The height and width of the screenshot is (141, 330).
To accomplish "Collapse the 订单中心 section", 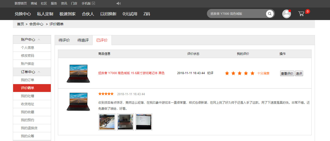I will [39, 72].
